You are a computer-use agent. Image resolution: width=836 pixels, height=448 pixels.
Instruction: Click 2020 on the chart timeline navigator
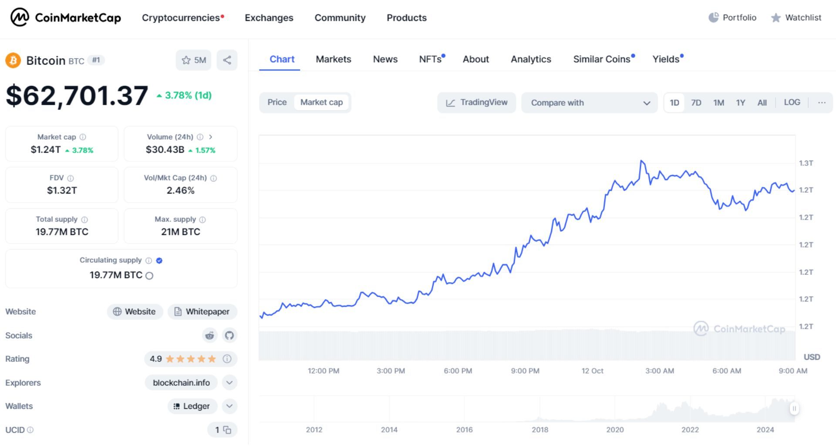click(615, 430)
